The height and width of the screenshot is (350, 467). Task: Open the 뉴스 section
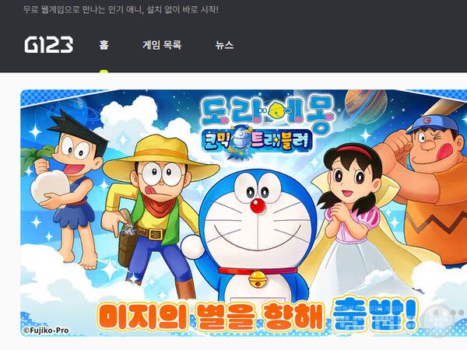click(224, 45)
